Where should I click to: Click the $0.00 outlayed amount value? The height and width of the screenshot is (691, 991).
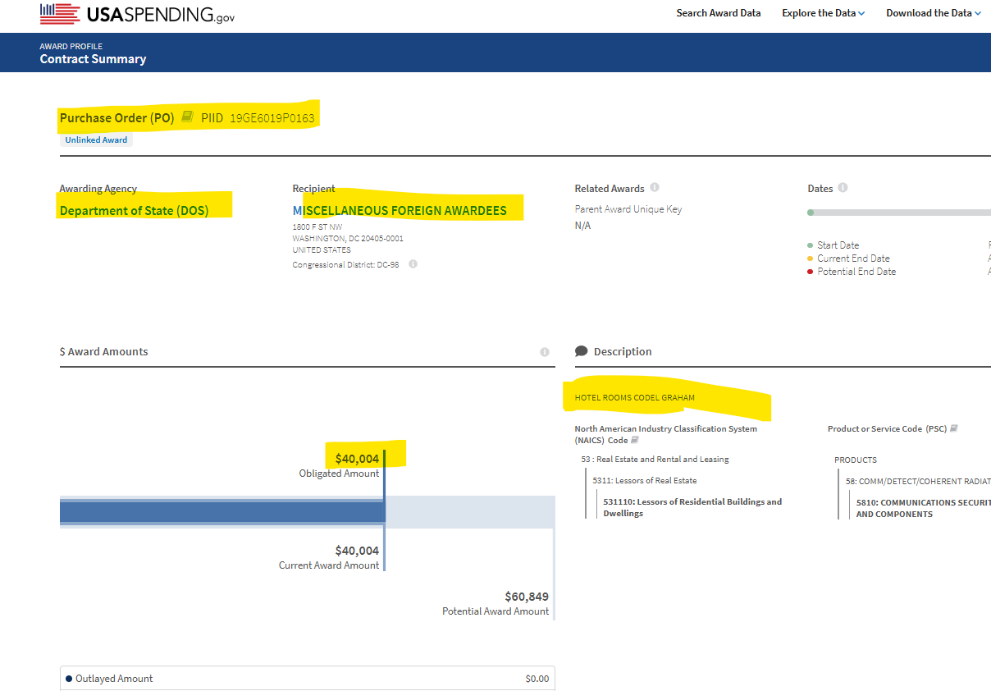[537, 679]
